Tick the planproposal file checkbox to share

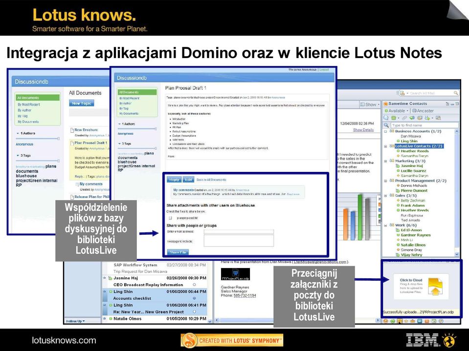tap(170, 218)
